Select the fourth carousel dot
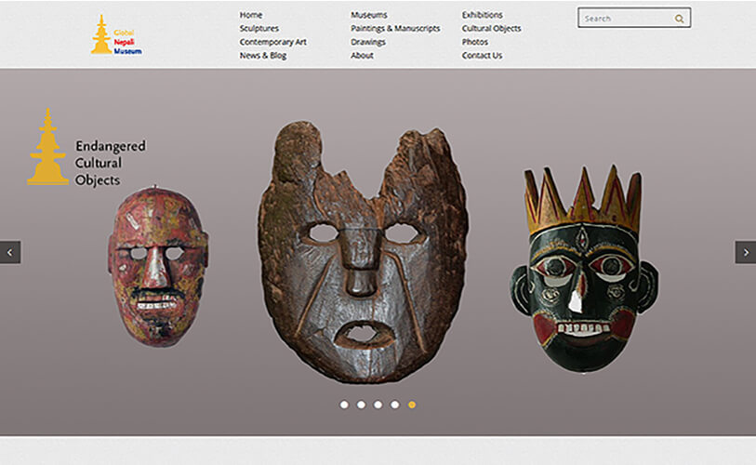The image size is (756, 465). 395,405
